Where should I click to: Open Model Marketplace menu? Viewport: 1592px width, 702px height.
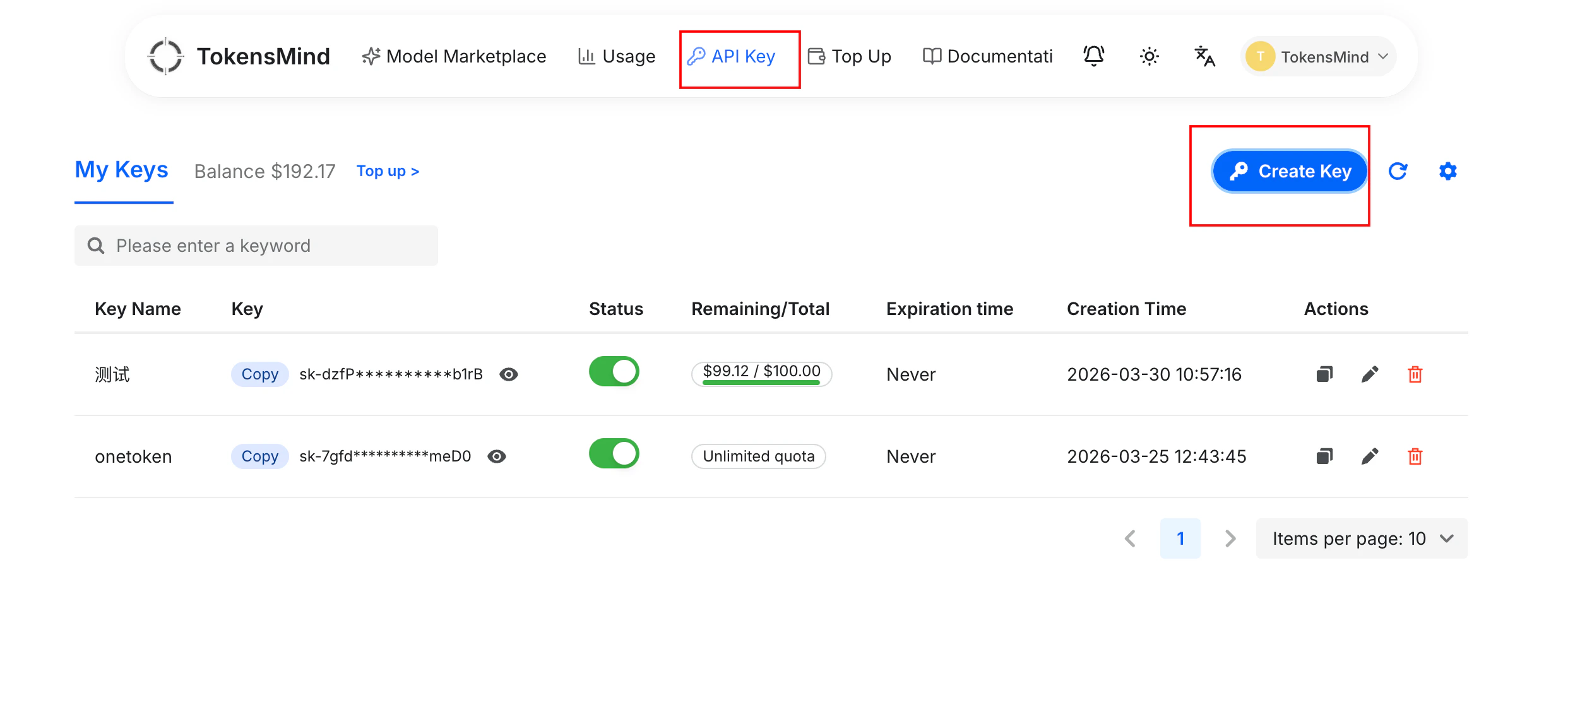[x=454, y=56]
